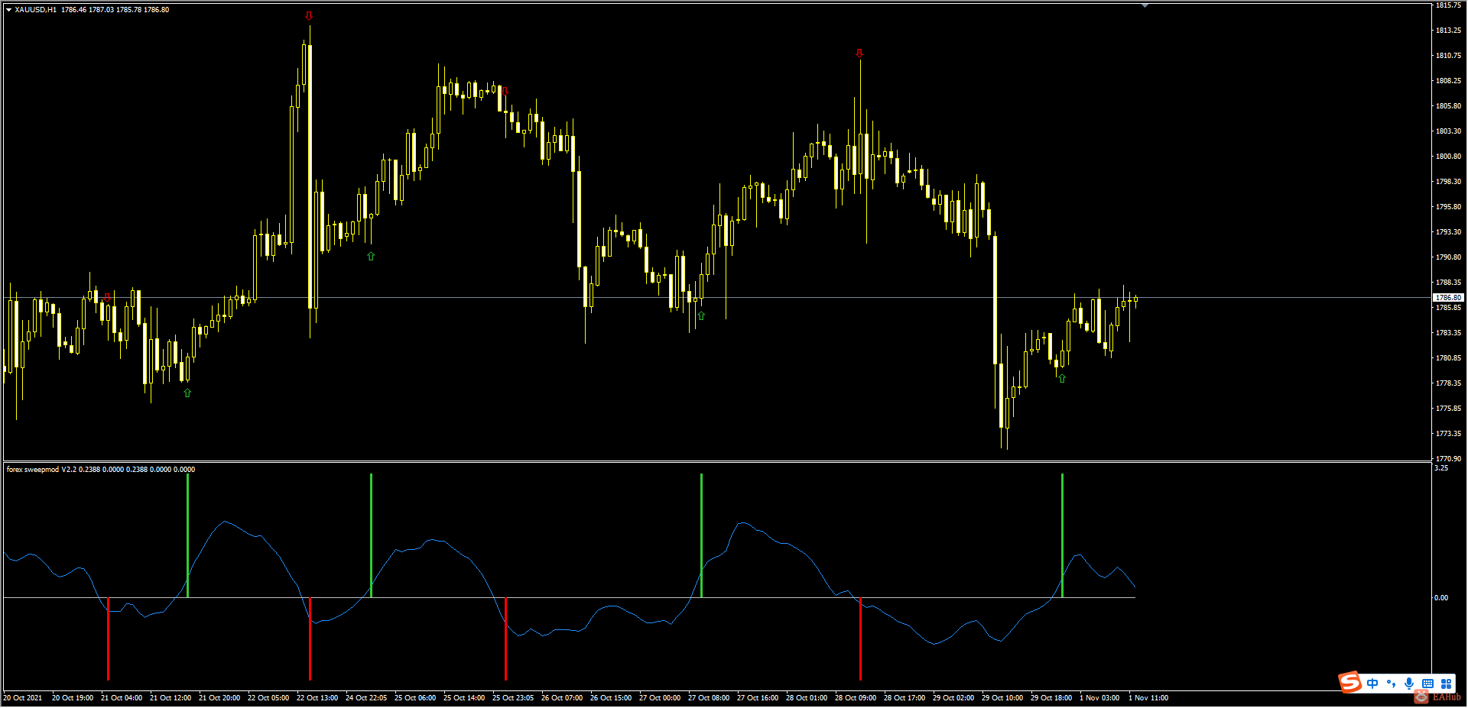
Task: Click the '28 Oct 09:00' time axis label
Action: [856, 698]
